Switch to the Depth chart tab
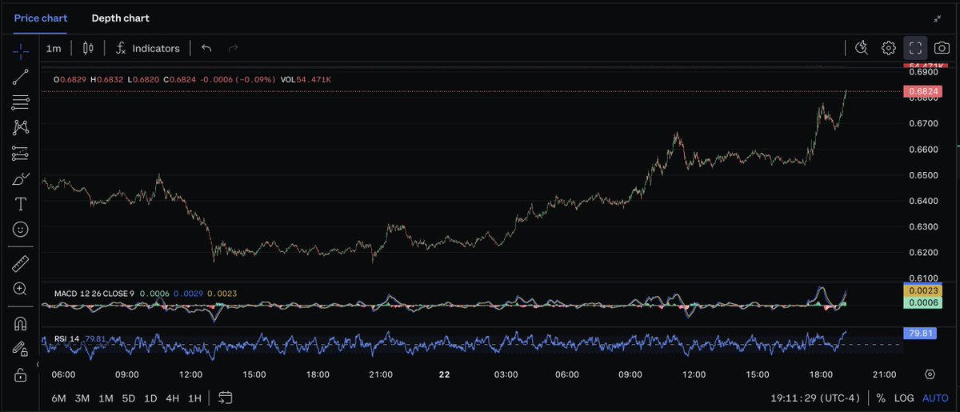The image size is (960, 412). click(121, 18)
